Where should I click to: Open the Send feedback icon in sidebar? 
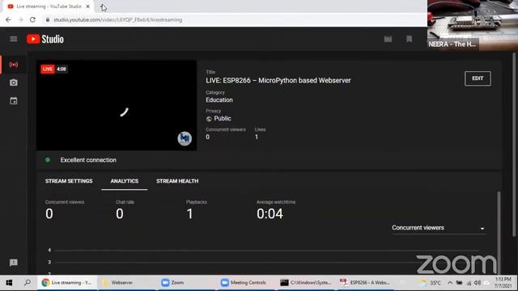tap(14, 263)
